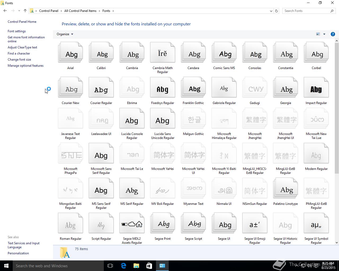The height and width of the screenshot is (271, 339).
Task: Open Task View on taskbar
Action: pos(110,266)
